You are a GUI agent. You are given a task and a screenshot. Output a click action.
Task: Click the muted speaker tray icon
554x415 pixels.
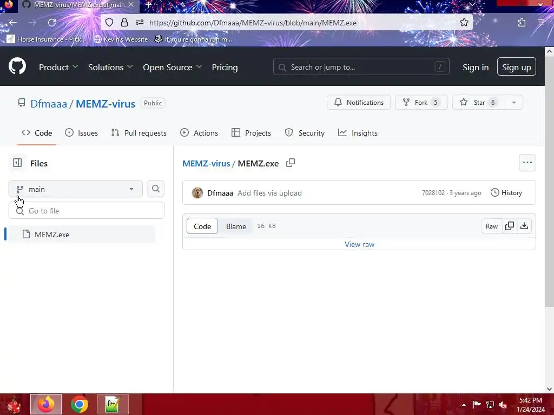pyautogui.click(x=503, y=404)
